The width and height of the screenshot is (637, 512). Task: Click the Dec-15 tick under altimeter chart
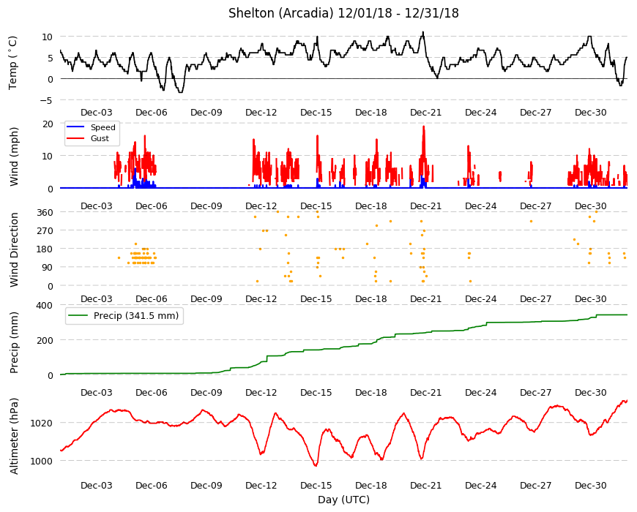316,485
